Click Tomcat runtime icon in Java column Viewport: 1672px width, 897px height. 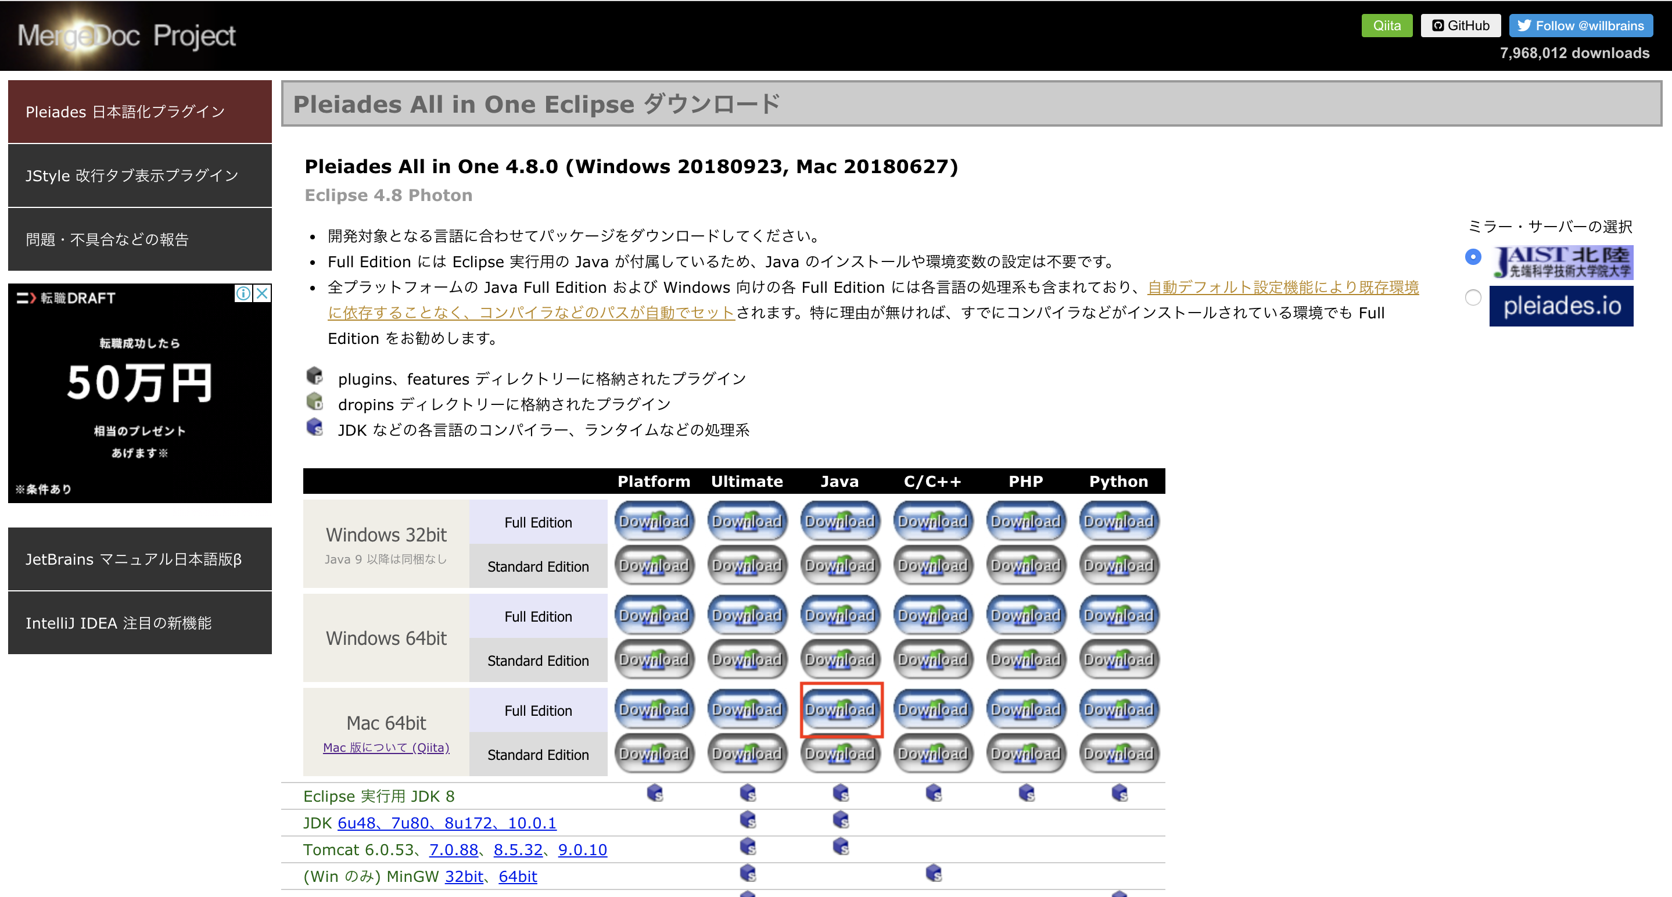pyautogui.click(x=841, y=846)
